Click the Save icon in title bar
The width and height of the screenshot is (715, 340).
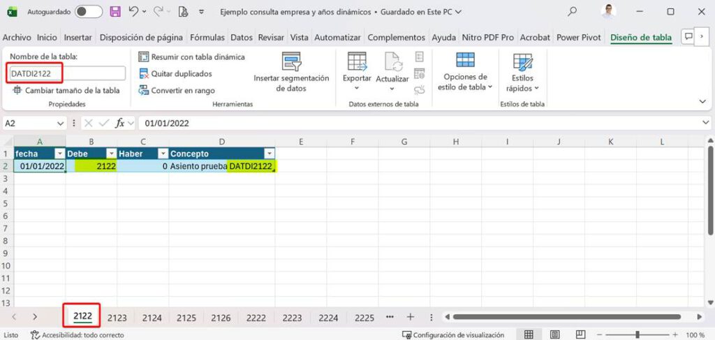115,12
